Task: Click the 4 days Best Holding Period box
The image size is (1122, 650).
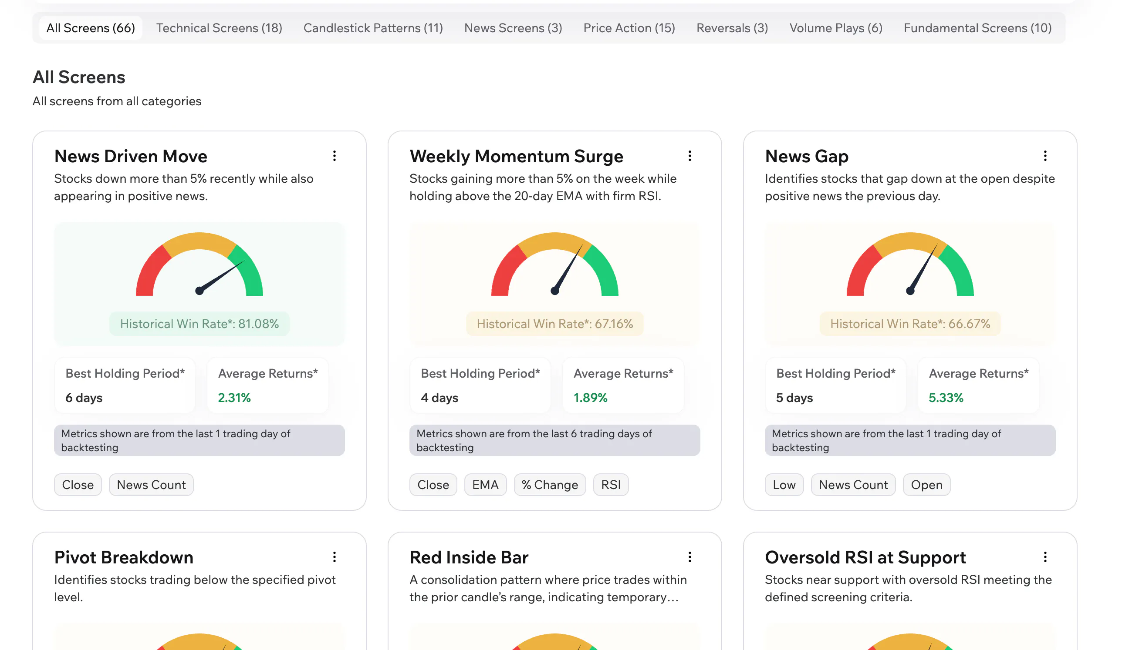Action: pos(480,385)
